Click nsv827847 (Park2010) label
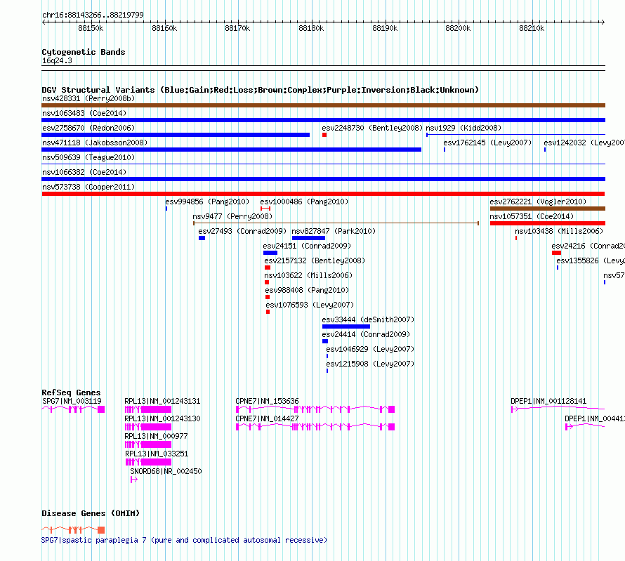Screen dimensions: 625x561 point(334,231)
